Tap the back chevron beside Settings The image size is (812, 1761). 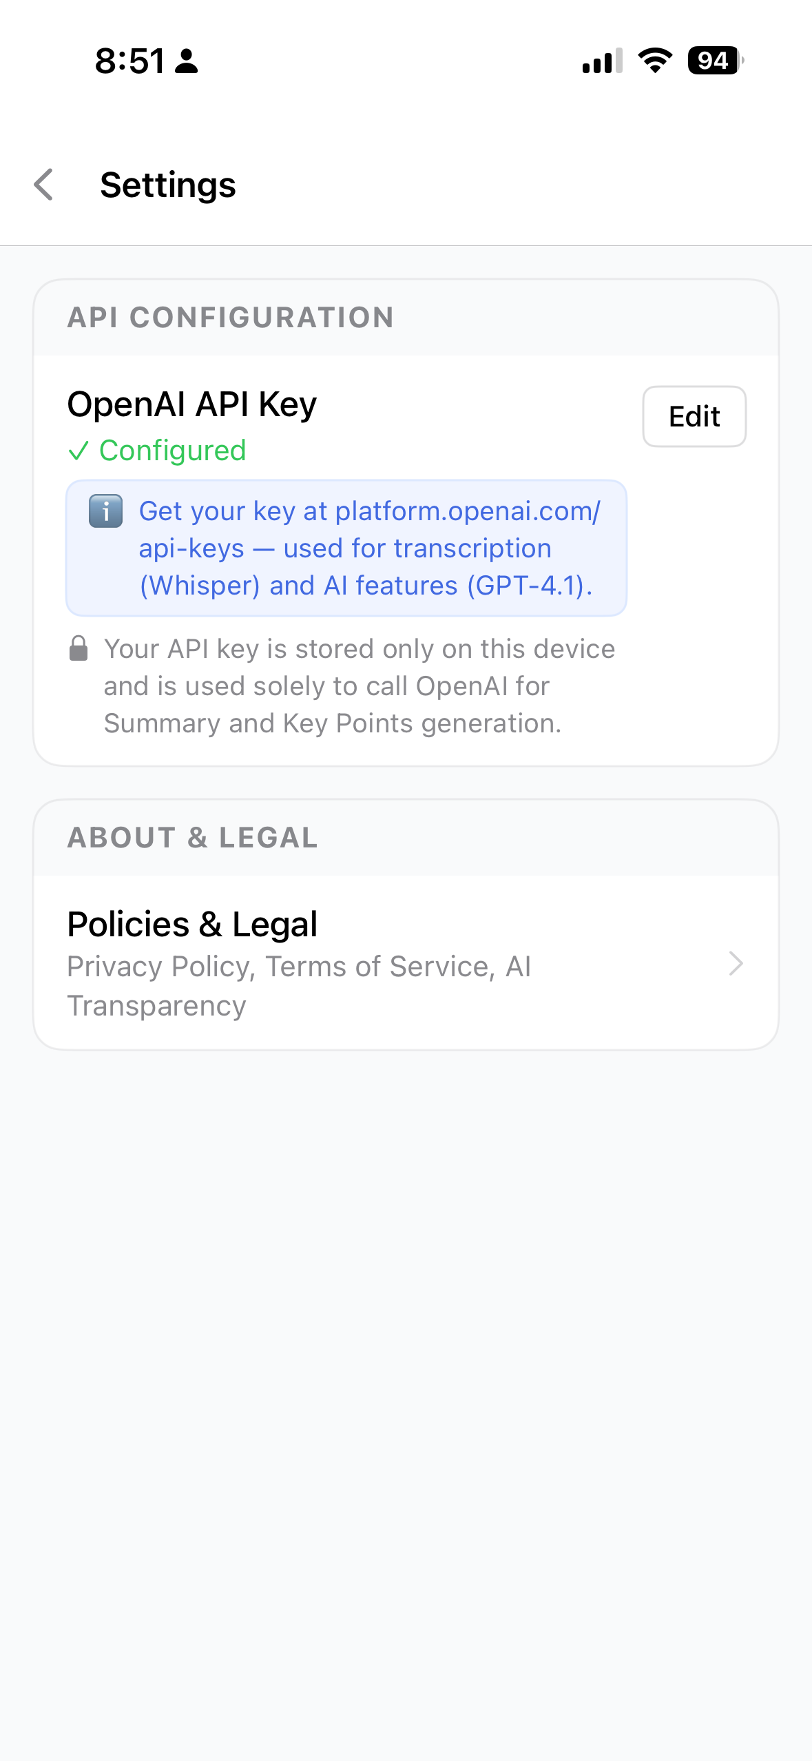point(44,185)
